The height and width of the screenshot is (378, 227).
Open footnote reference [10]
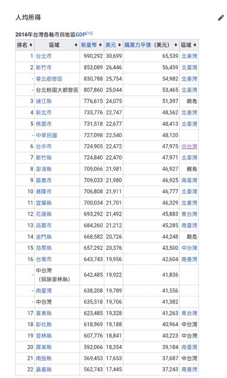coord(89,33)
